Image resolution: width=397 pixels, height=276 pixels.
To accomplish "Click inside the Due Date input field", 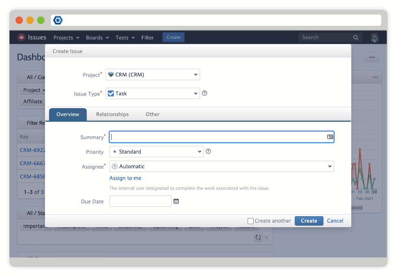I will point(140,202).
